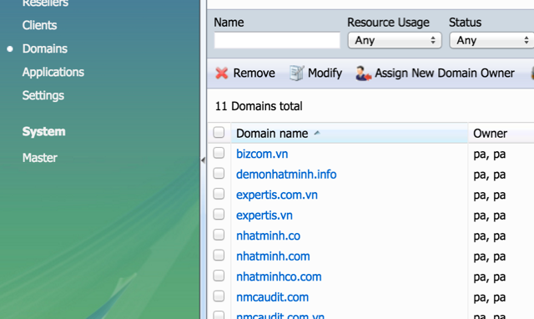Click the red X Remove icon
The width and height of the screenshot is (534, 319).
[x=222, y=73]
